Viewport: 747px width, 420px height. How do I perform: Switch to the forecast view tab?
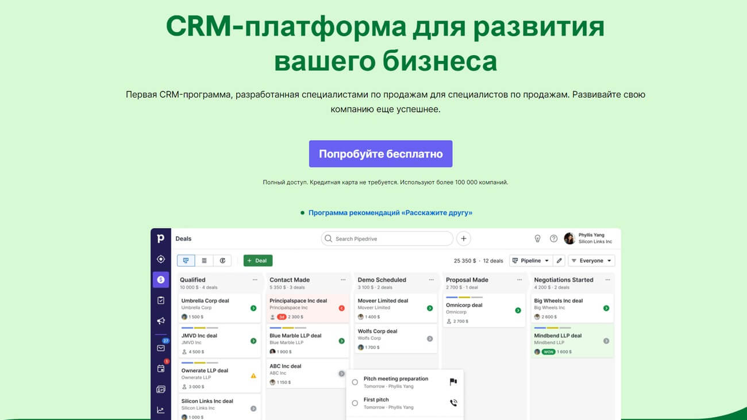pos(222,261)
